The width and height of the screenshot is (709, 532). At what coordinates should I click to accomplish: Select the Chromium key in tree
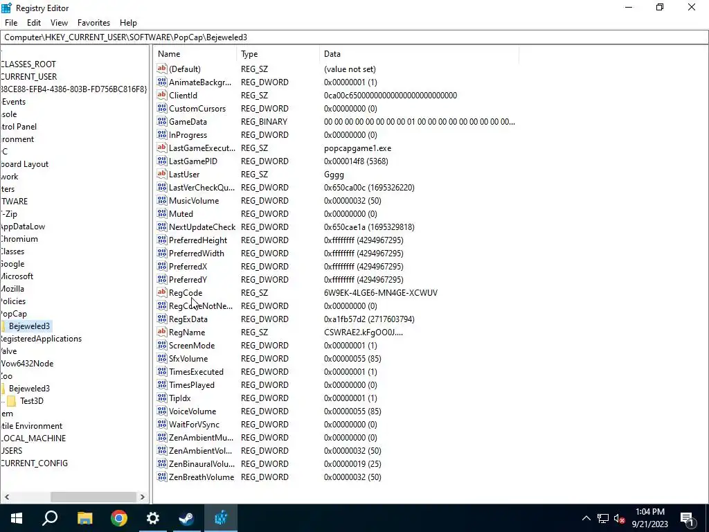[x=19, y=239]
